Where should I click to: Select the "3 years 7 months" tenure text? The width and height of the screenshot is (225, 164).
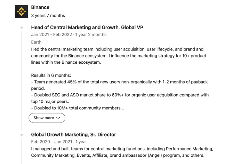click(x=48, y=16)
